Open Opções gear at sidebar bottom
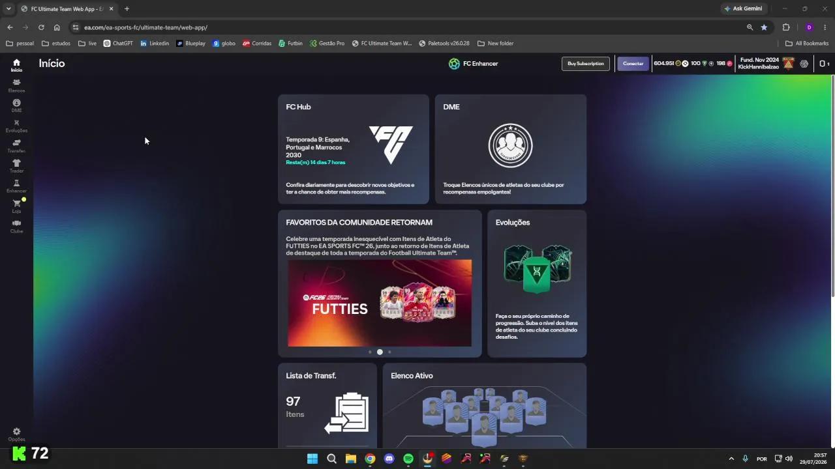Screen dimensions: 835x469 (x=16, y=434)
